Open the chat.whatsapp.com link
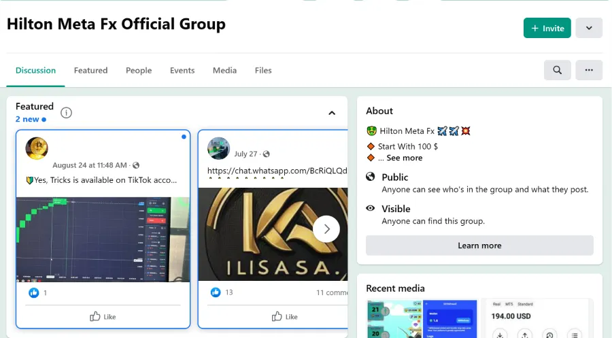 point(277,171)
